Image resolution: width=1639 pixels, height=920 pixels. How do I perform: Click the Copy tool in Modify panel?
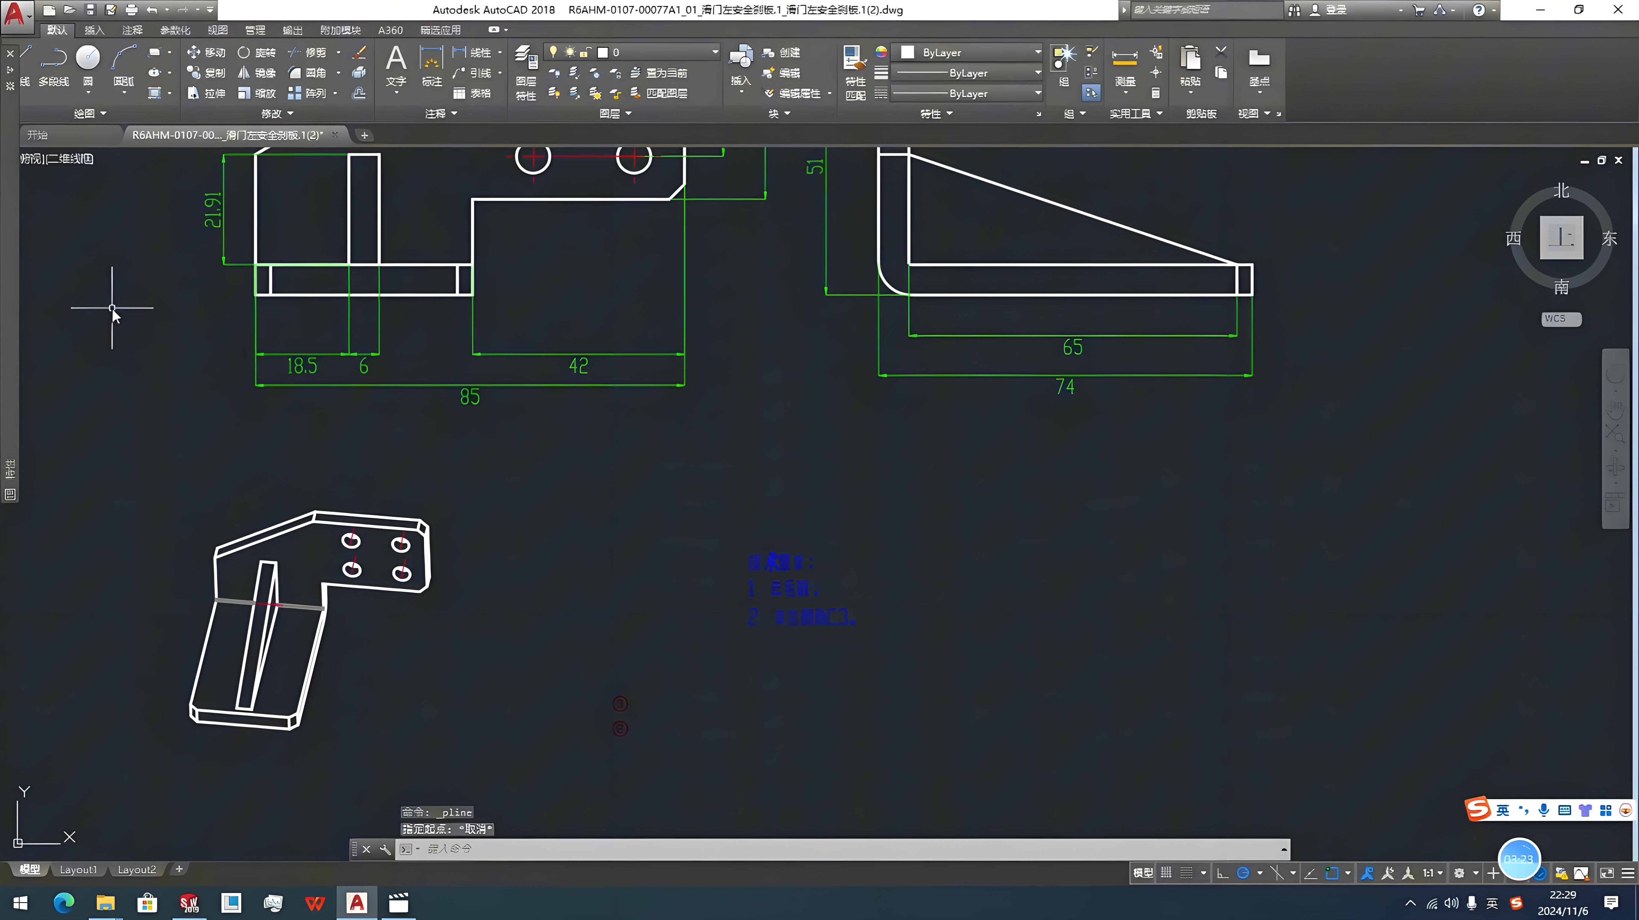pyautogui.click(x=206, y=72)
